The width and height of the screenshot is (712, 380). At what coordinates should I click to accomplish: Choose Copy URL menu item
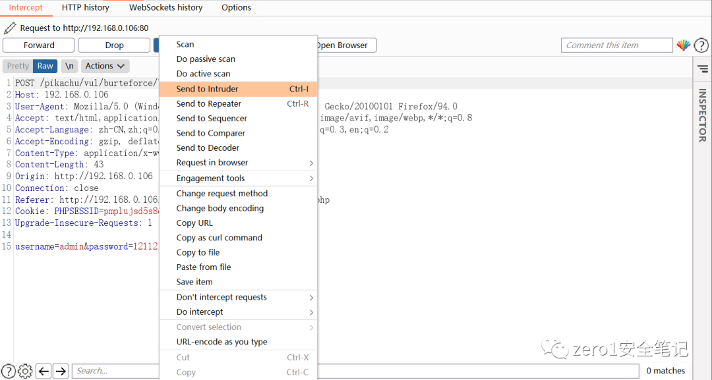[x=238, y=223]
